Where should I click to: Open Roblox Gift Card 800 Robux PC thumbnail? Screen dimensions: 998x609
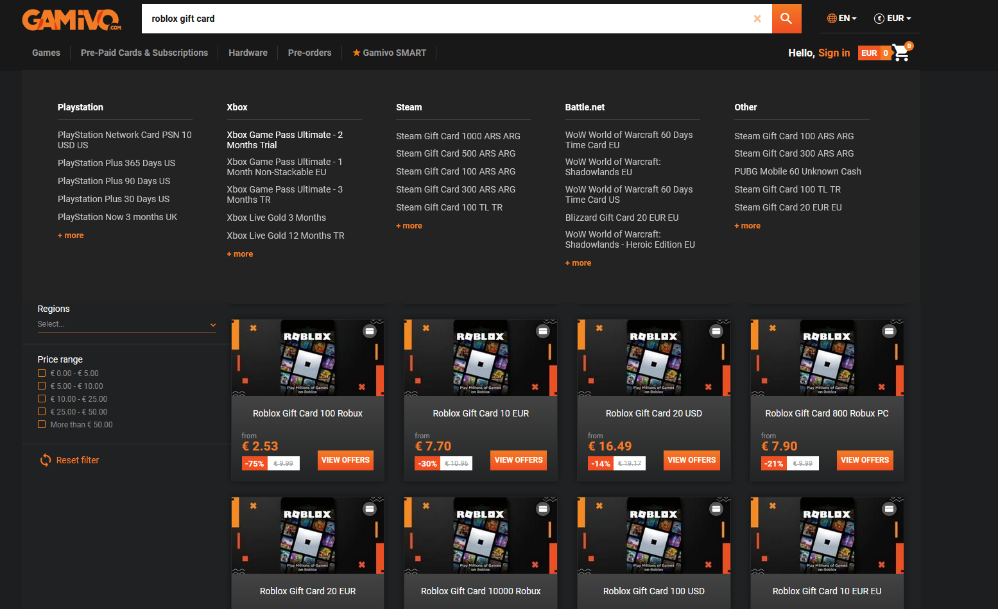tap(827, 358)
